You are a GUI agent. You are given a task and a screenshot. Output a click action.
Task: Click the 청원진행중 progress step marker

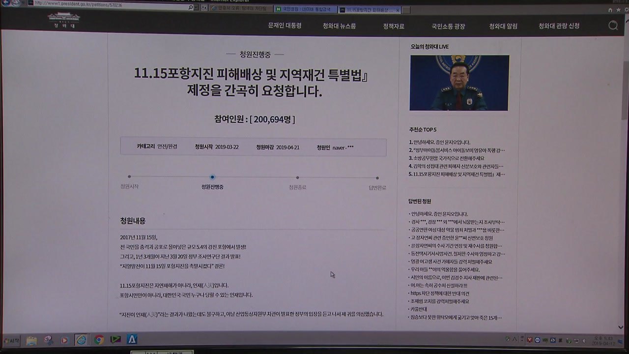[x=212, y=177]
